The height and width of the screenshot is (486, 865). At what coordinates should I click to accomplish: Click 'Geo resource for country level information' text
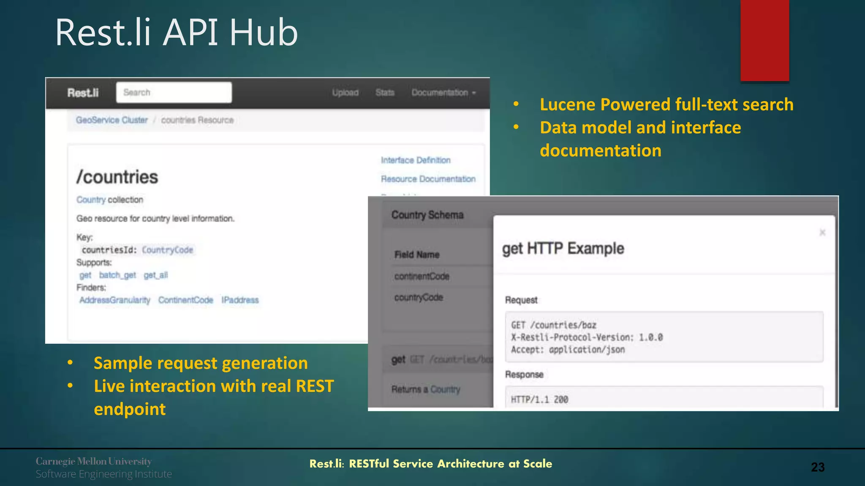[155, 219]
